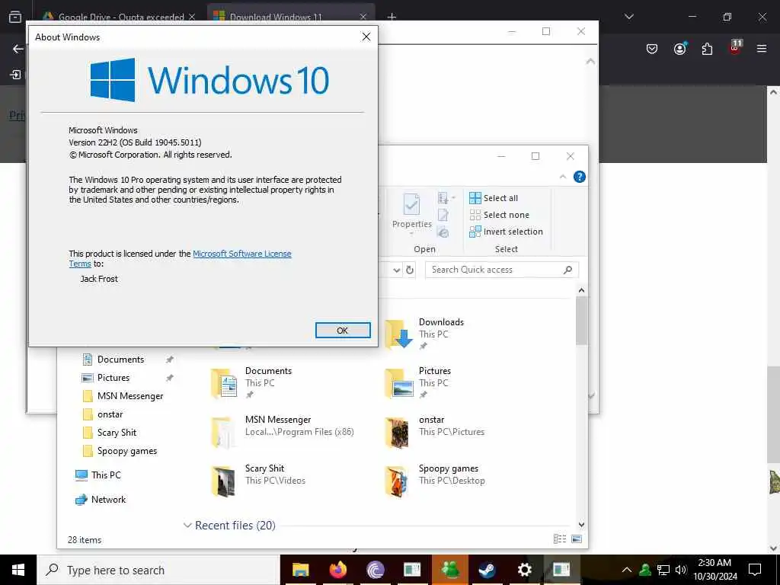Open Firefox Pocket icon
780x585 pixels.
(652, 49)
